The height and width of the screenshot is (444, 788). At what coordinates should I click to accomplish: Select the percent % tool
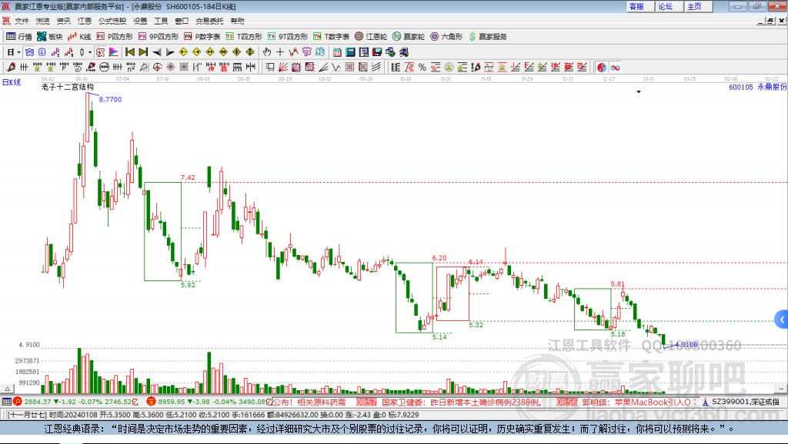click(422, 68)
